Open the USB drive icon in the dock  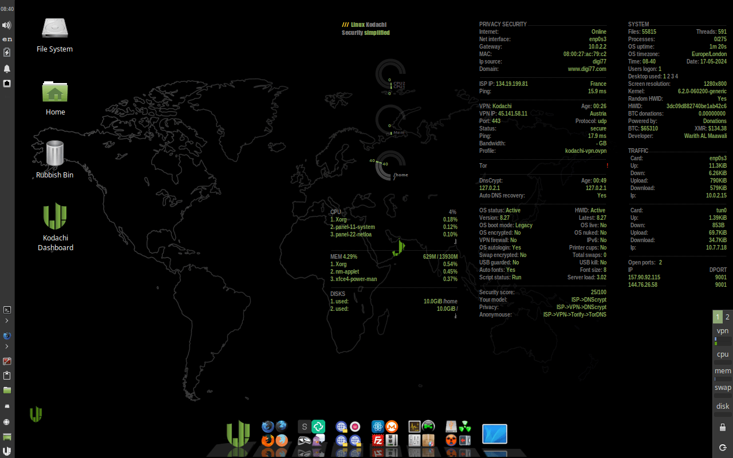pyautogui.click(x=452, y=427)
